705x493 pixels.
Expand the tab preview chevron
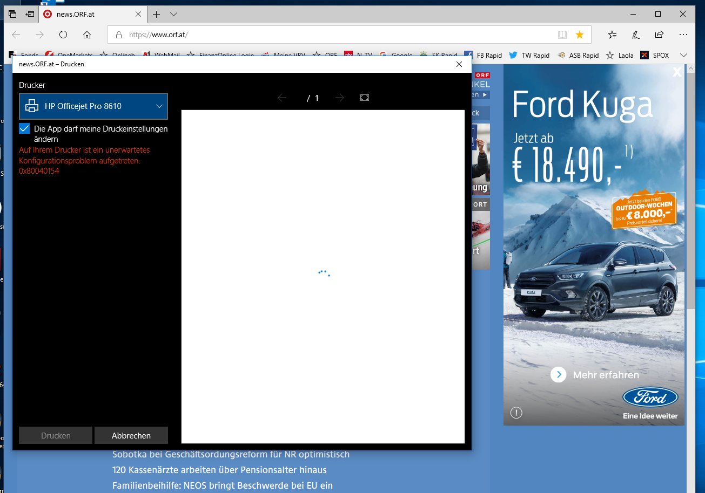click(173, 14)
